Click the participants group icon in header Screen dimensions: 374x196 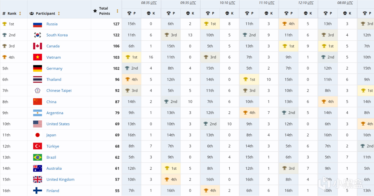coord(32,13)
